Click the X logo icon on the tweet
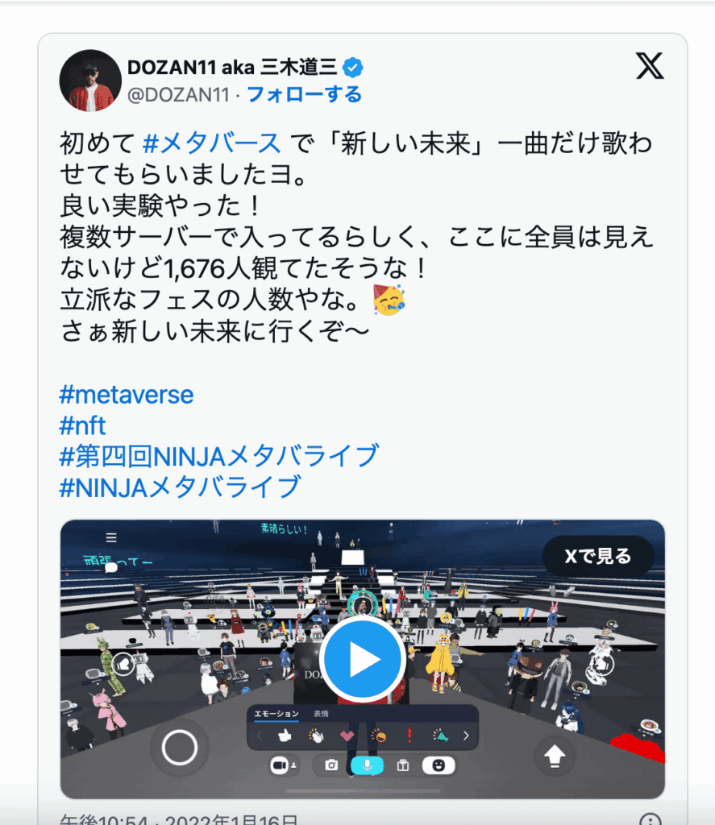Image resolution: width=715 pixels, height=825 pixels. 650,66
